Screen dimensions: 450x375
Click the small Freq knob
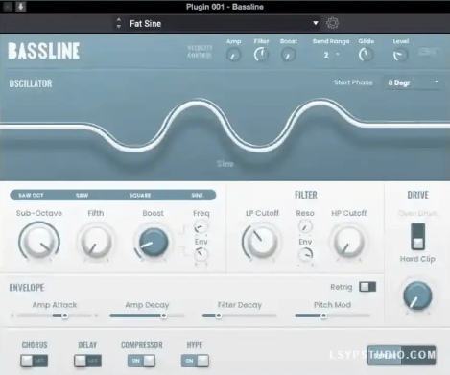tap(201, 227)
